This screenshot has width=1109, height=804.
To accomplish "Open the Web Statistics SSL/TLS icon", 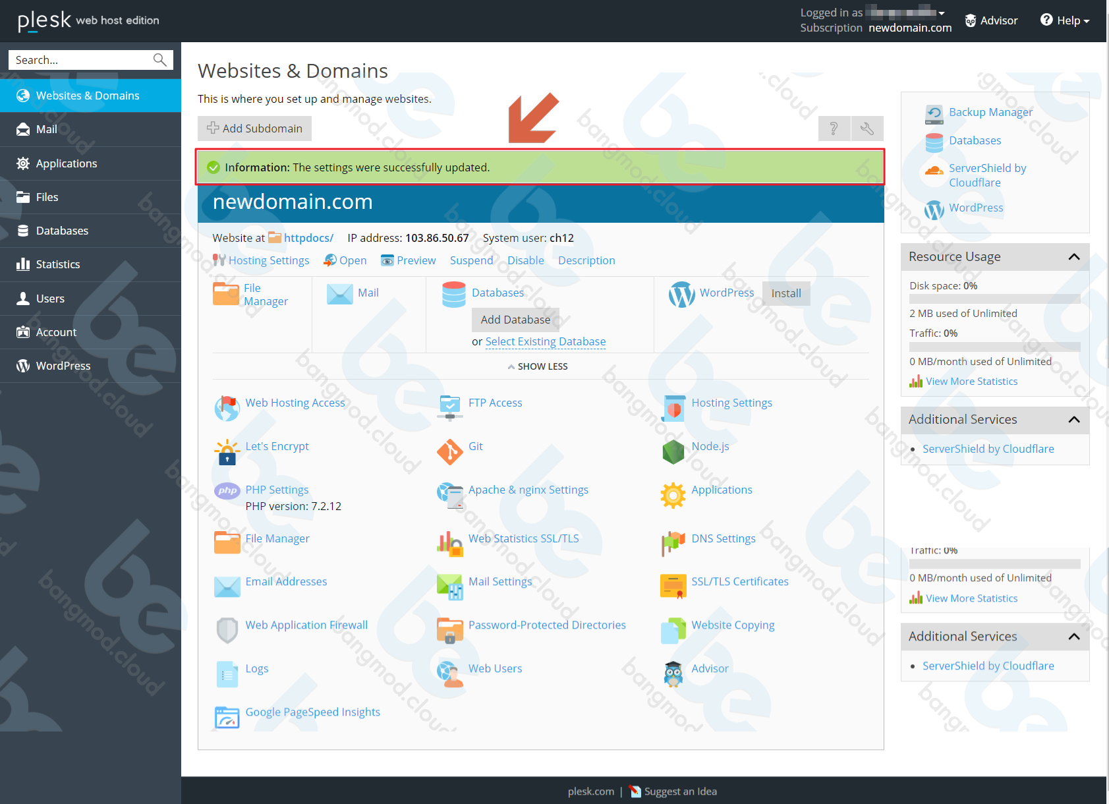I will [x=450, y=544].
